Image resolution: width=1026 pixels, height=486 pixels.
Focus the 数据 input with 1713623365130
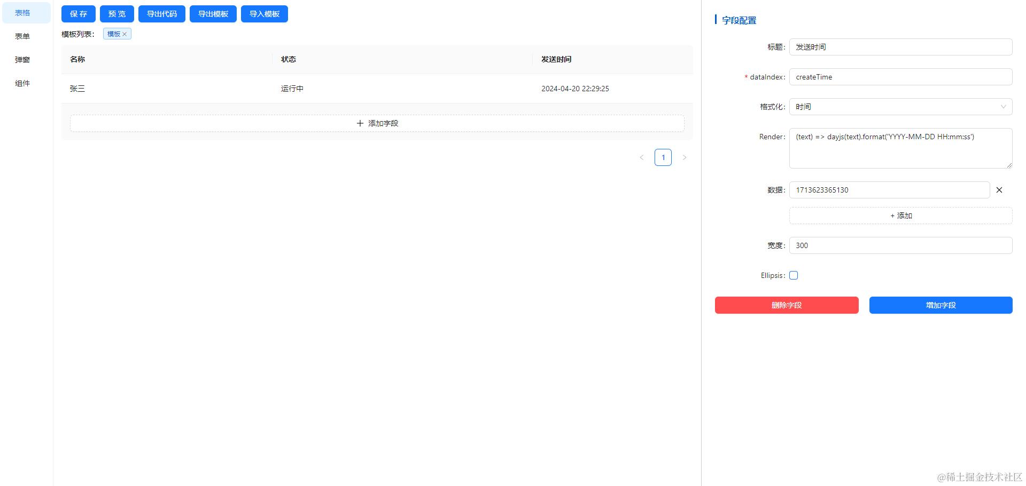point(889,190)
